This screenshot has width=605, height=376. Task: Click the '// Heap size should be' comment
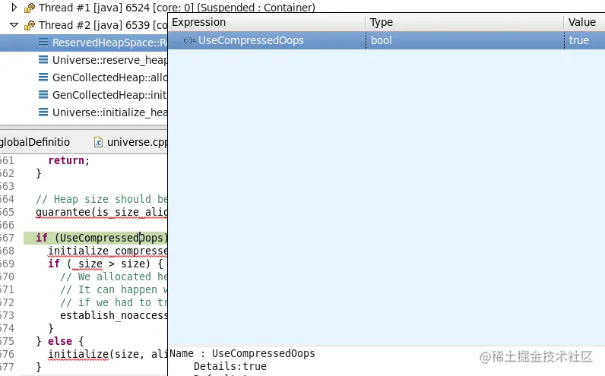[102, 199]
